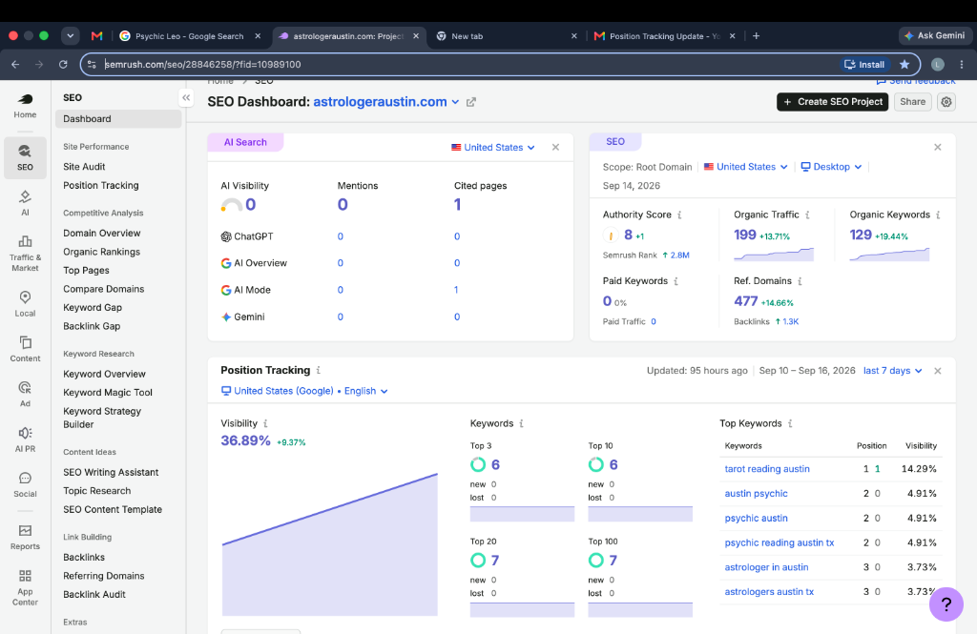Open the last 7 days dropdown

(x=892, y=371)
